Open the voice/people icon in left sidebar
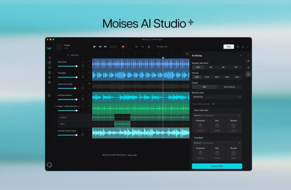Viewport: 291px width, 190px height. (x=50, y=68)
